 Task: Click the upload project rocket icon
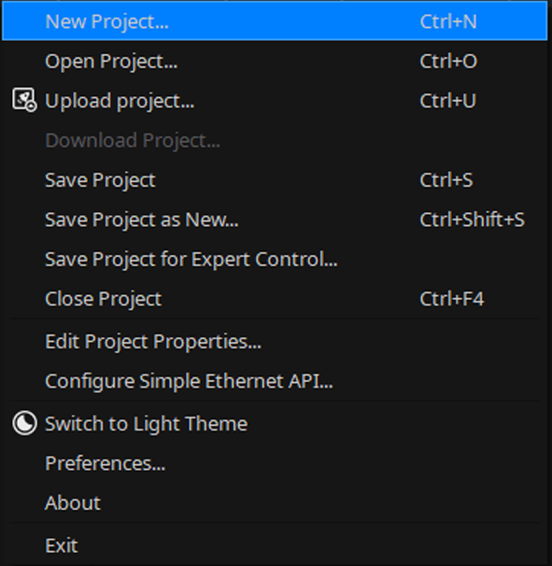tap(24, 100)
